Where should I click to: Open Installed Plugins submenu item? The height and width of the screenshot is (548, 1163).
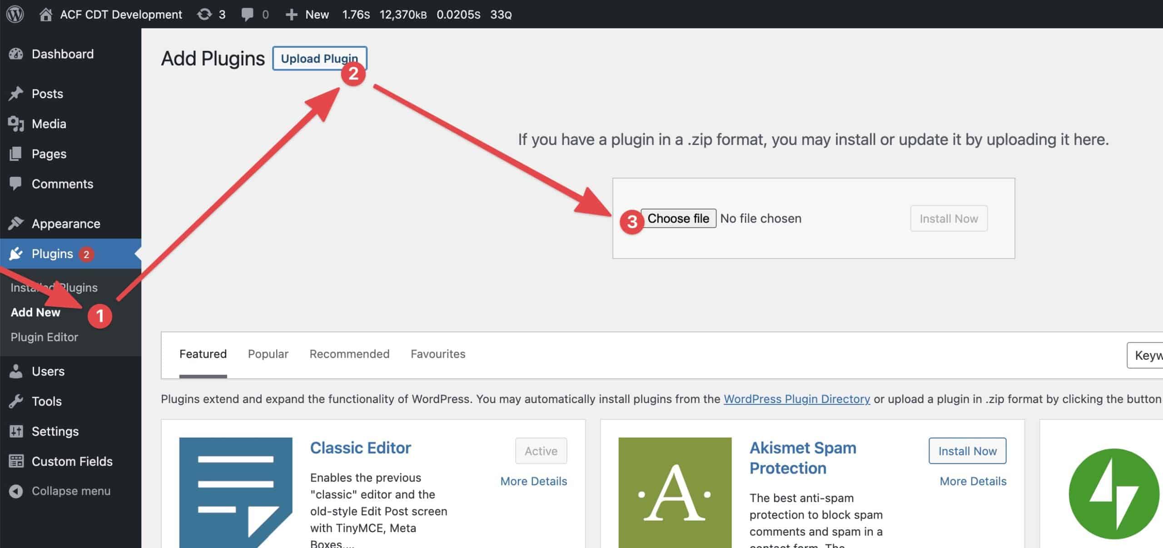54,287
